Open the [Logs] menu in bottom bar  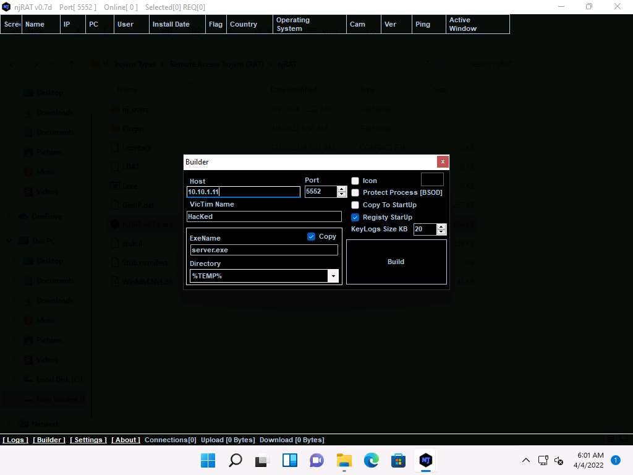pos(15,440)
